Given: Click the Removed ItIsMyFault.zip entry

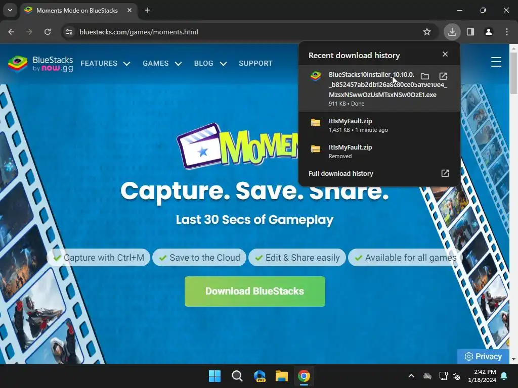Looking at the screenshot, I should click(x=379, y=152).
